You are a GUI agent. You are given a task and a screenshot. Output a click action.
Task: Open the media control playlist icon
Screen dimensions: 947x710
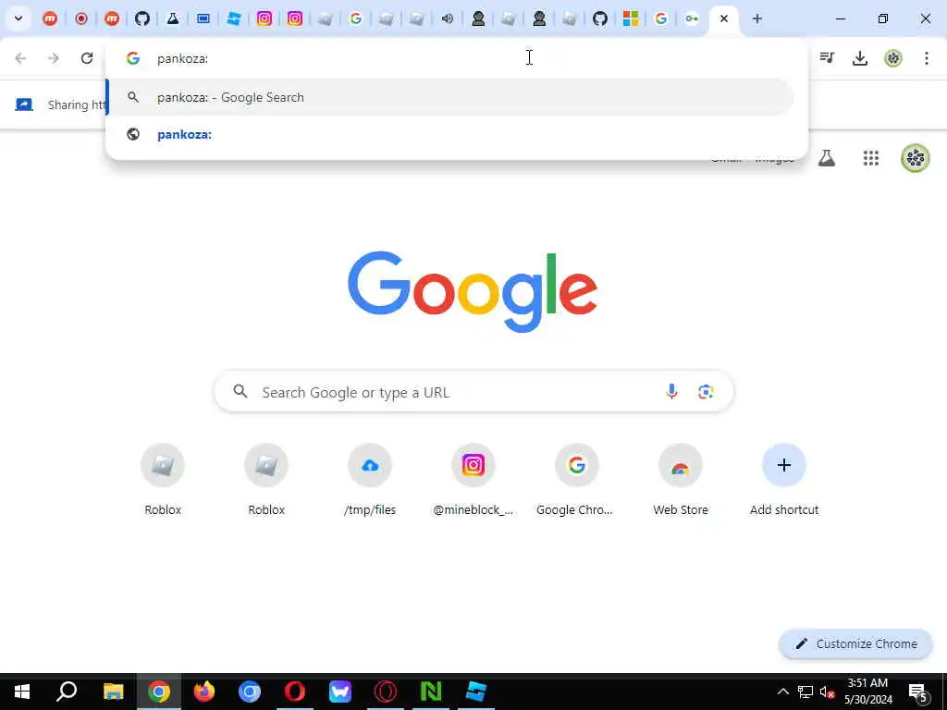coord(827,58)
